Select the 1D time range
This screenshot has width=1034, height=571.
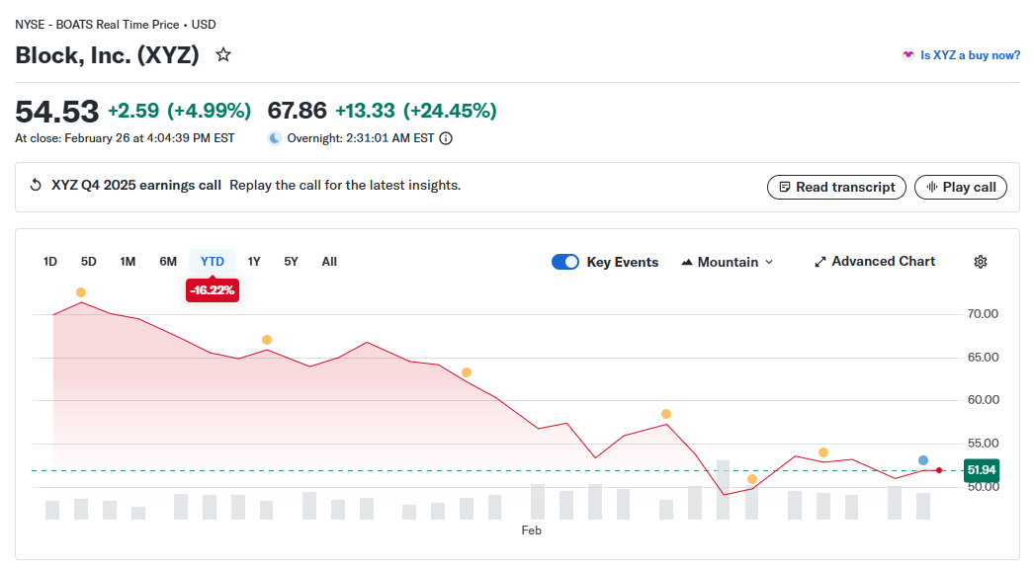coord(50,262)
